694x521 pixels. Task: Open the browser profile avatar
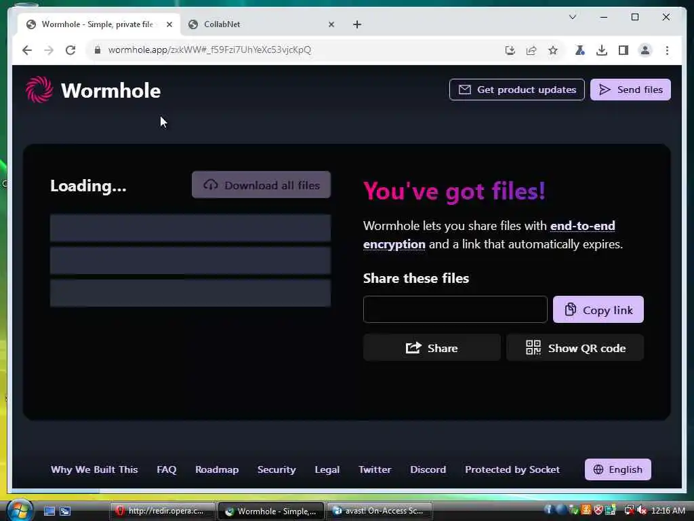tap(645, 50)
